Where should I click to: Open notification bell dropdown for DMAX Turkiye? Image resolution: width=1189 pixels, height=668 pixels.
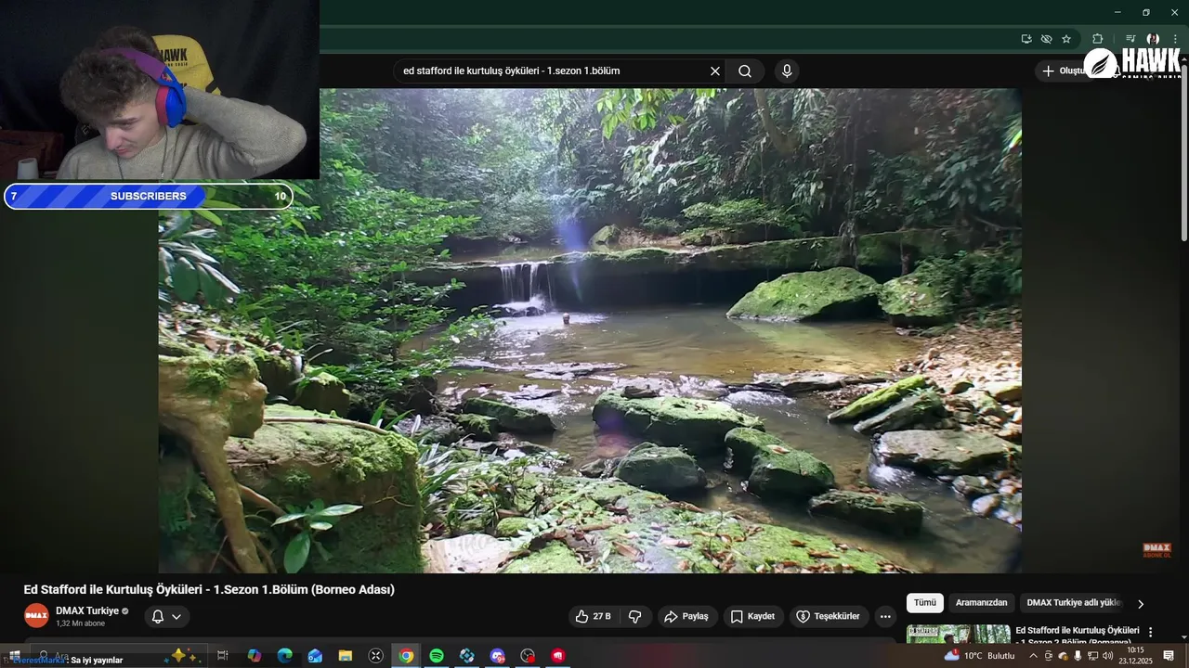(166, 616)
